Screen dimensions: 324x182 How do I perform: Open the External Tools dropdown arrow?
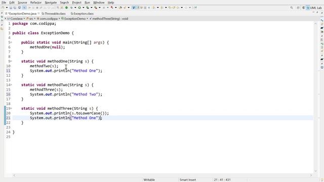tap(100, 8)
